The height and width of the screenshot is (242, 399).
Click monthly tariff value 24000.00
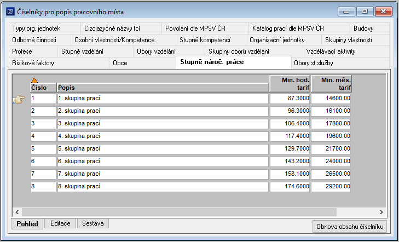tap(331, 162)
